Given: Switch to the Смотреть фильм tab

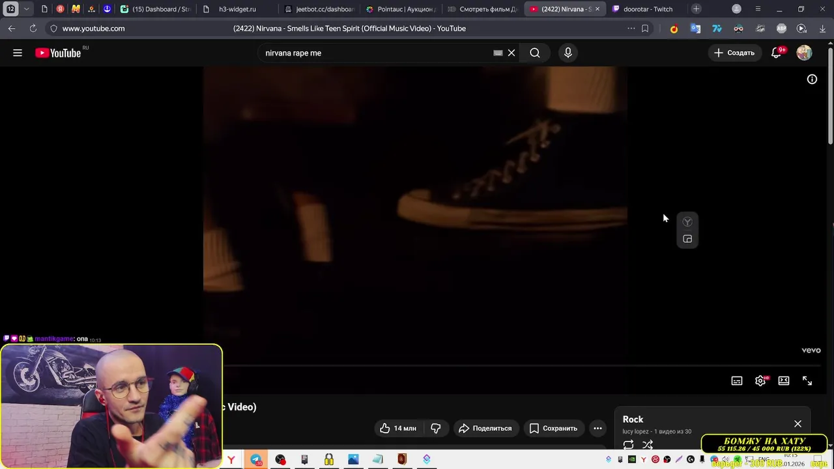Looking at the screenshot, I should click(482, 9).
